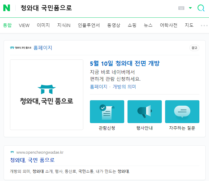Open the 청와대, 국민 품으로 result title
This screenshot has height=181, width=209.
coord(32,160)
